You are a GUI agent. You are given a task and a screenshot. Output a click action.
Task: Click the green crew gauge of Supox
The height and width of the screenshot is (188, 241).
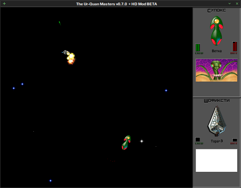tap(197, 47)
